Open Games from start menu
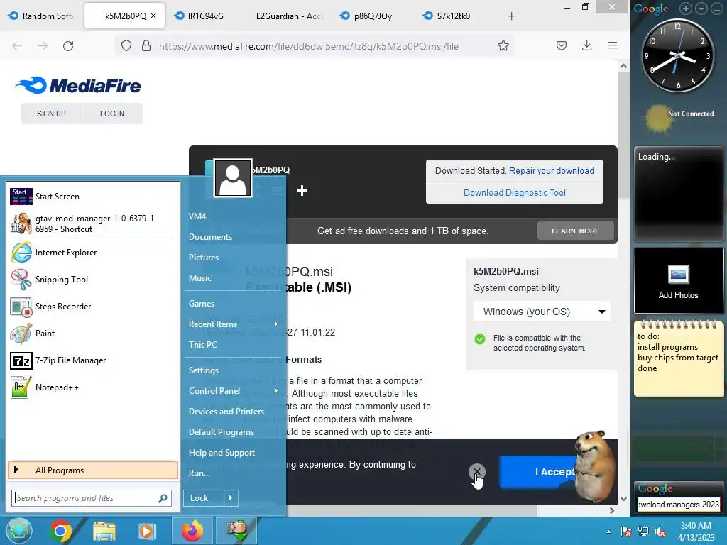 pos(201,304)
